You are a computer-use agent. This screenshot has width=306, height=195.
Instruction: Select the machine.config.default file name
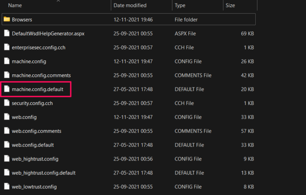[x=38, y=89]
